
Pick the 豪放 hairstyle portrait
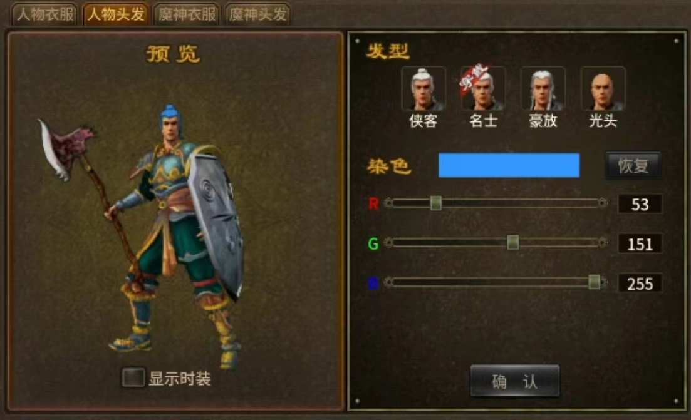pyautogui.click(x=543, y=88)
